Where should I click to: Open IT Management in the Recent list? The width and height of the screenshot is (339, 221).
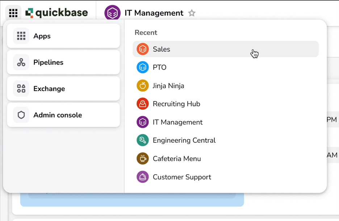[x=226, y=122]
